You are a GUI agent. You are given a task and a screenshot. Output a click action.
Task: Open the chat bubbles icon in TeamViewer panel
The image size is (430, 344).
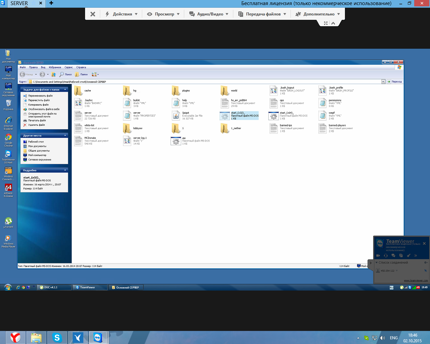(393, 256)
